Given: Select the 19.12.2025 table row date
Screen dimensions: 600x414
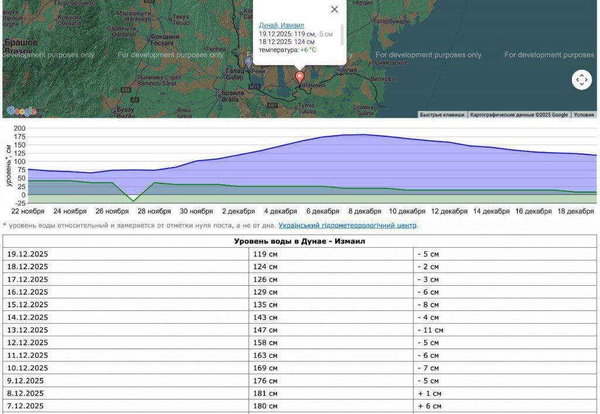Looking at the screenshot, I should [28, 254].
